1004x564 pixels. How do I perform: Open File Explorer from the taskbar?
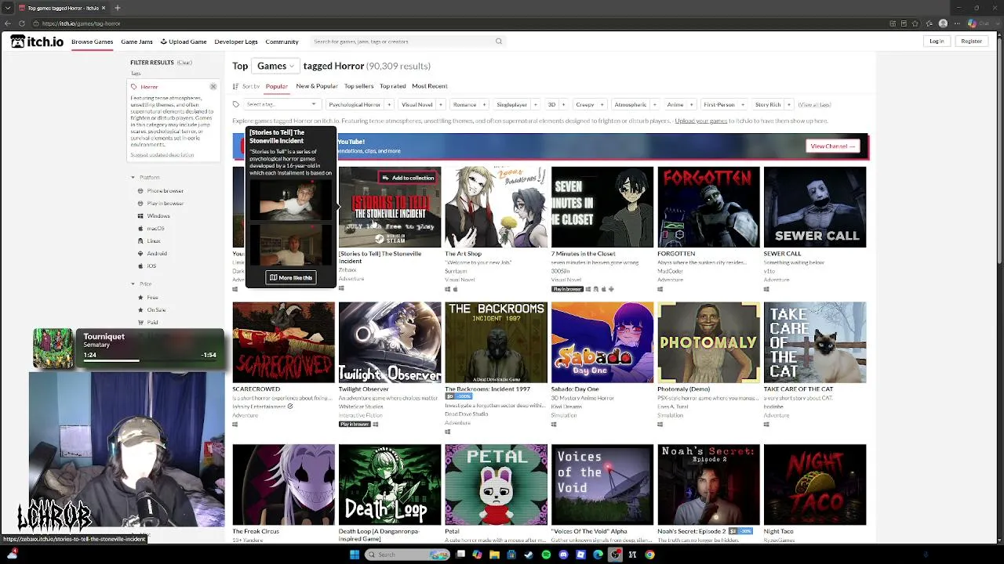(x=494, y=555)
